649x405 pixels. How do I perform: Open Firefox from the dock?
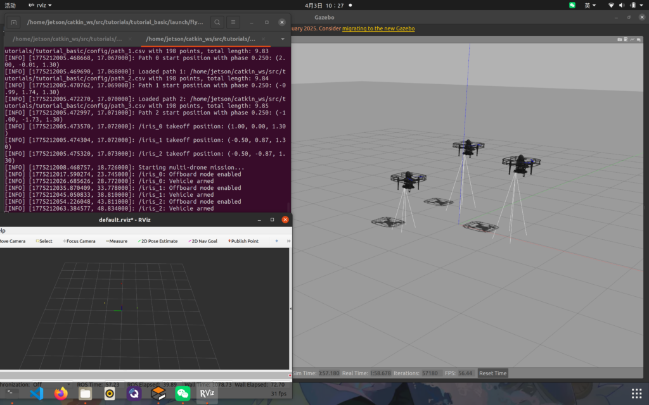[60, 394]
